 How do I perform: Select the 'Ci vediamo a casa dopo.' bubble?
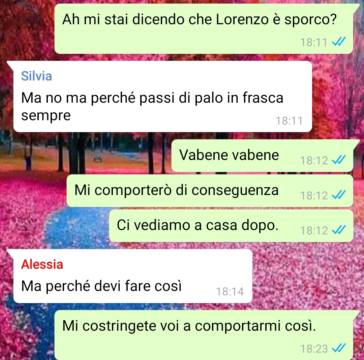click(231, 226)
